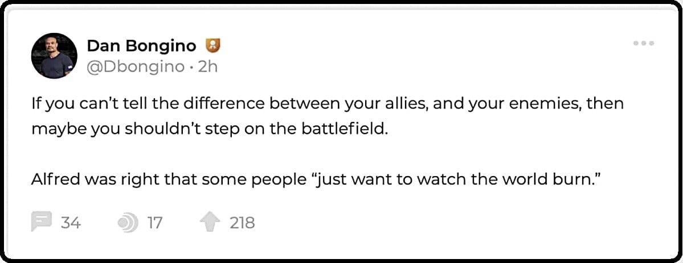
Task: Click the comment speech bubble icon
Action: (42, 222)
